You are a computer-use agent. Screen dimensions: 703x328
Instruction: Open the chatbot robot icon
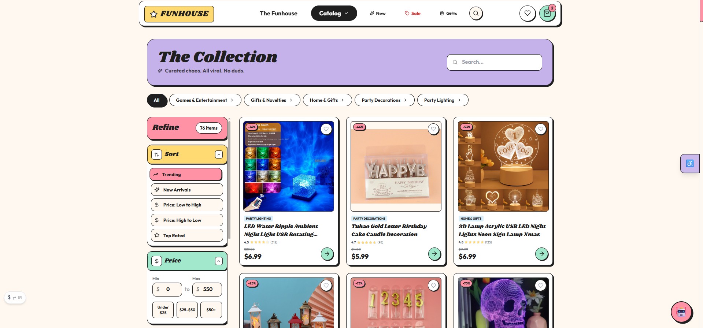pyautogui.click(x=681, y=312)
